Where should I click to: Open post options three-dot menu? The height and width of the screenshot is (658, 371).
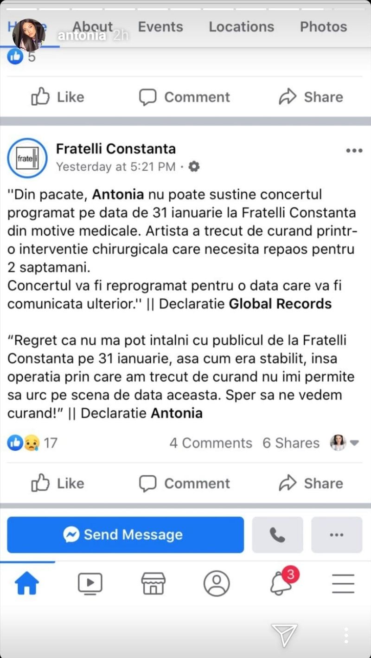(x=354, y=150)
